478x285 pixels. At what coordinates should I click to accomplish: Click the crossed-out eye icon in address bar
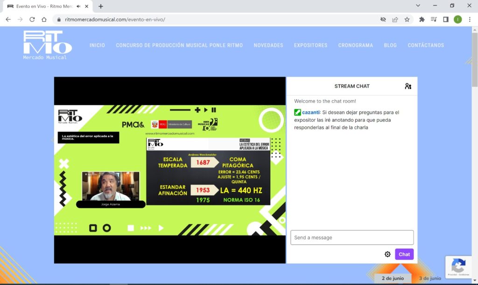(x=383, y=20)
